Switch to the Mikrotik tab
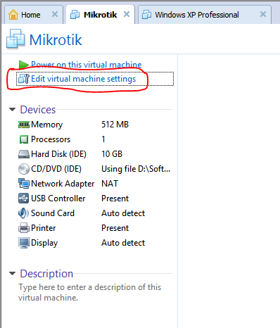 pyautogui.click(x=101, y=15)
